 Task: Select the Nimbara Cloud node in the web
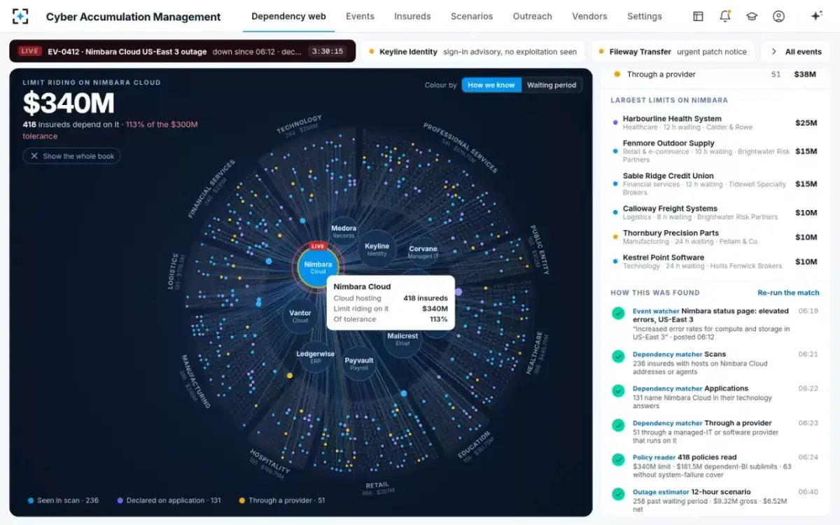coord(318,267)
